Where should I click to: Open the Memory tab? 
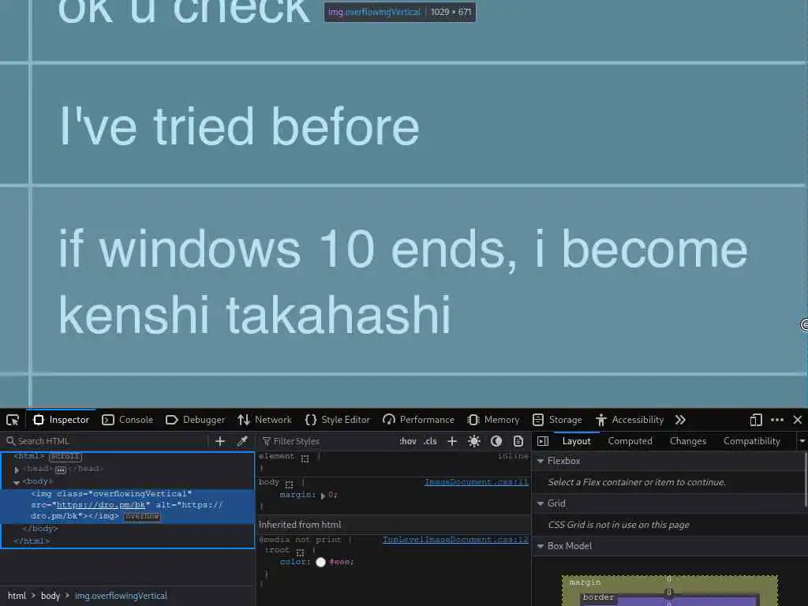click(494, 420)
